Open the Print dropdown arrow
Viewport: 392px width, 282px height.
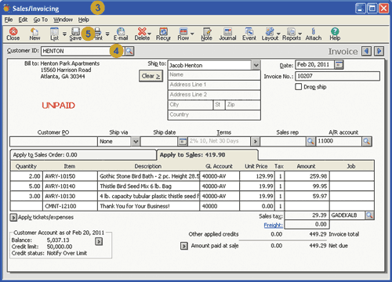[x=107, y=34]
